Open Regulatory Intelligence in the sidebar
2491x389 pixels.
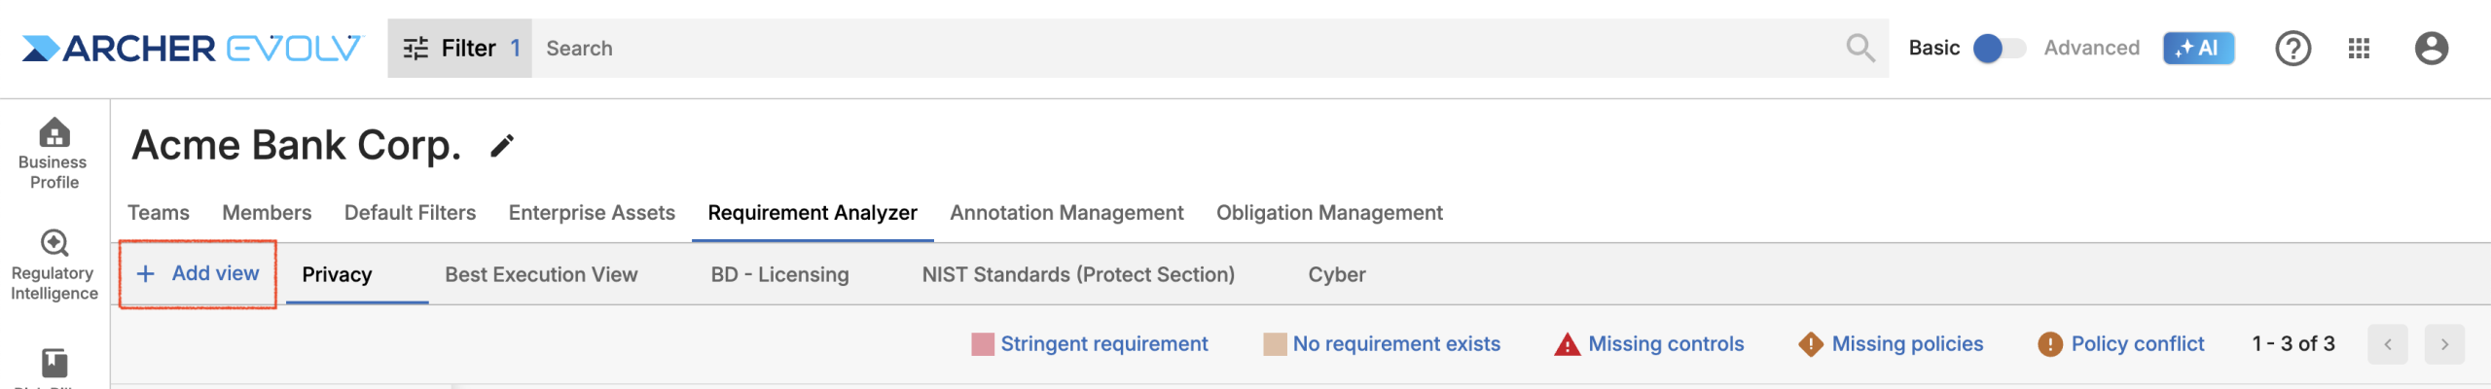54,265
